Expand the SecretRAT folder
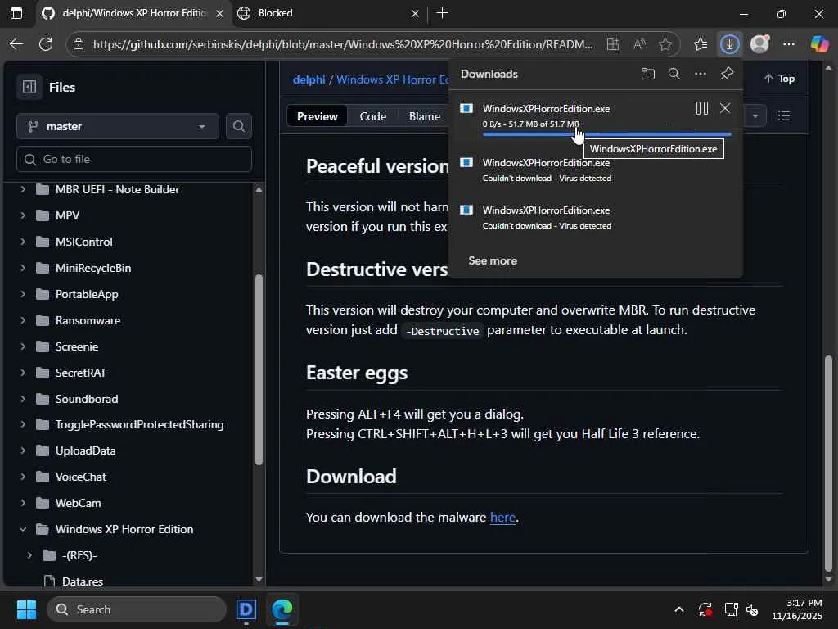Image resolution: width=838 pixels, height=629 pixels. 23,373
